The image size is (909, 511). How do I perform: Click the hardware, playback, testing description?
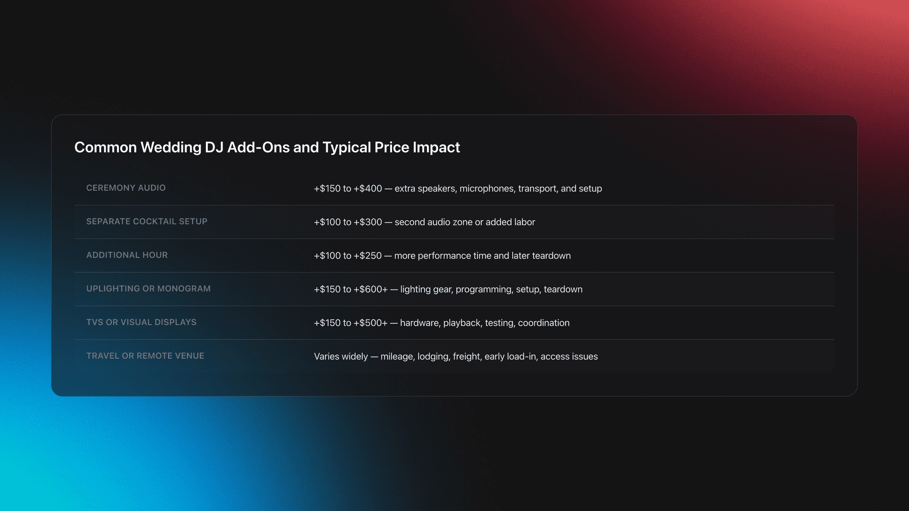(484, 323)
